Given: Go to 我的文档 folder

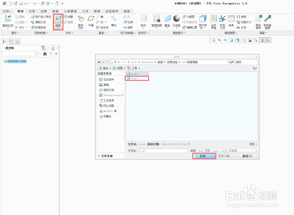Looking at the screenshot, I should [x=106, y=90].
